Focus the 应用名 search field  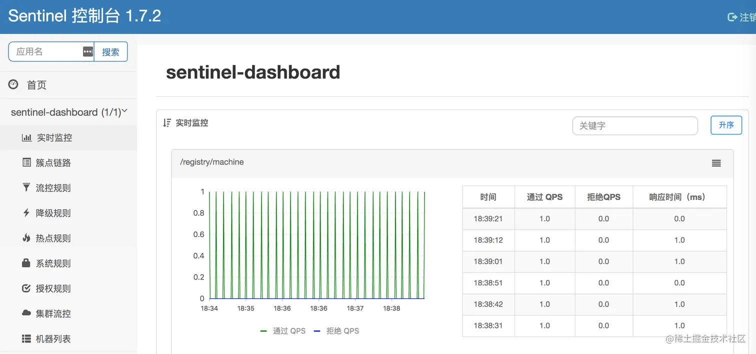[51, 51]
